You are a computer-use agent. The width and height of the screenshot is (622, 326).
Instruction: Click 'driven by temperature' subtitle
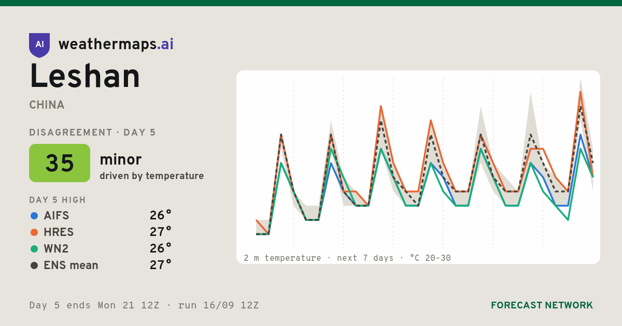pos(152,176)
